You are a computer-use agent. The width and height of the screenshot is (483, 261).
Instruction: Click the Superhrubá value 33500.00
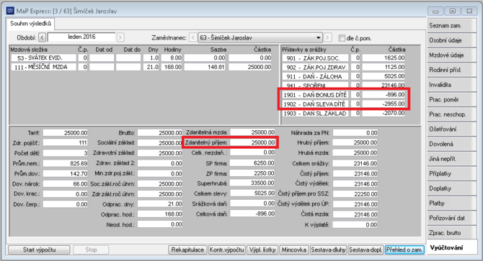coord(252,183)
